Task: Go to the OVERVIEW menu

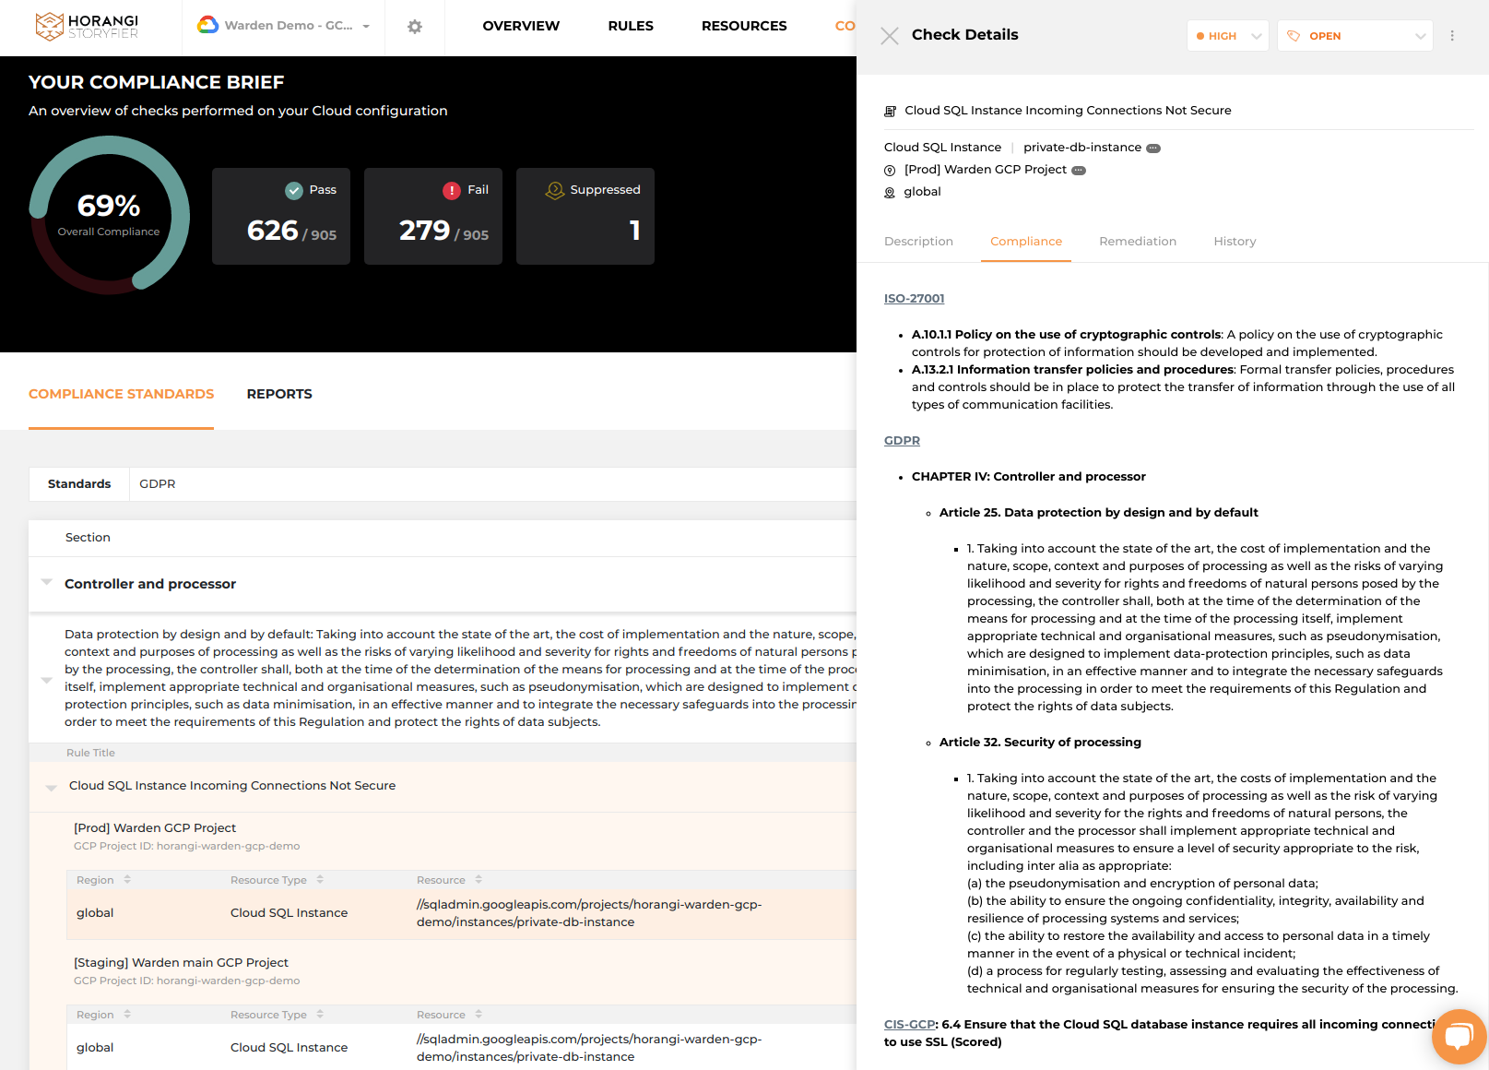Action: click(x=521, y=26)
